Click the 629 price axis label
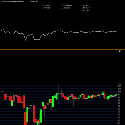This screenshot has height=125, width=125. 119,116
